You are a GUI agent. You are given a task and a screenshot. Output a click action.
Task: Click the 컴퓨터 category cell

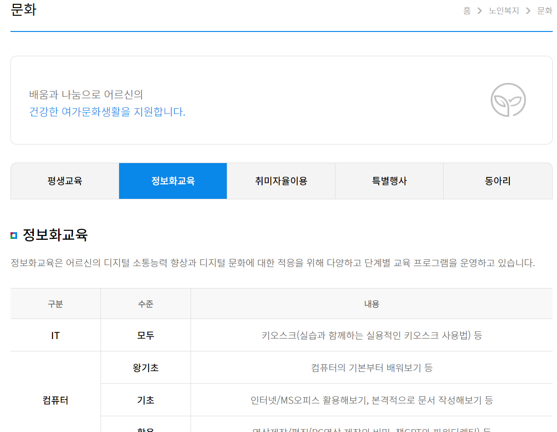click(x=55, y=400)
